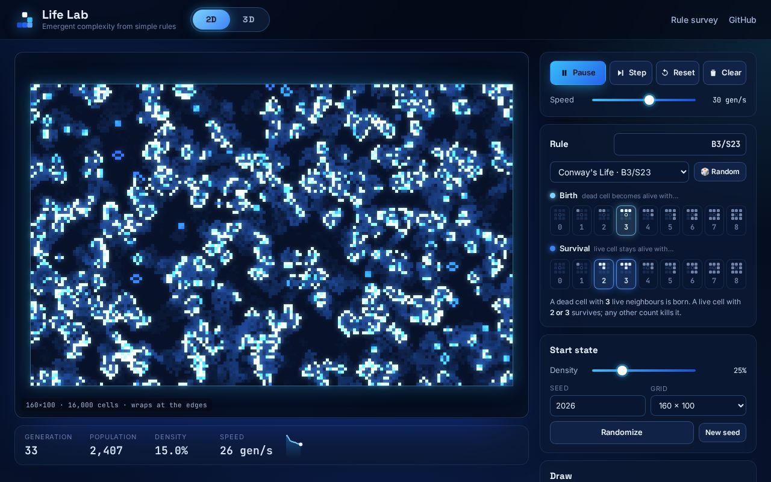Viewport: 771px width, 482px height.
Task: Adjust the Speed slider handle
Action: click(649, 100)
